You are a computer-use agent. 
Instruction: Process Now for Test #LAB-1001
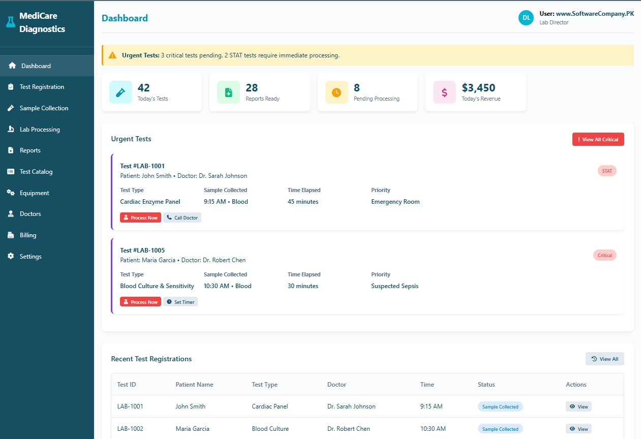click(x=140, y=217)
